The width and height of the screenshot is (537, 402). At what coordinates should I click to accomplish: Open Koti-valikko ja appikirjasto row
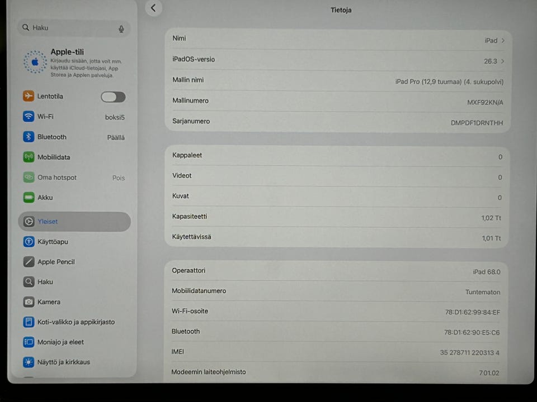point(74,322)
